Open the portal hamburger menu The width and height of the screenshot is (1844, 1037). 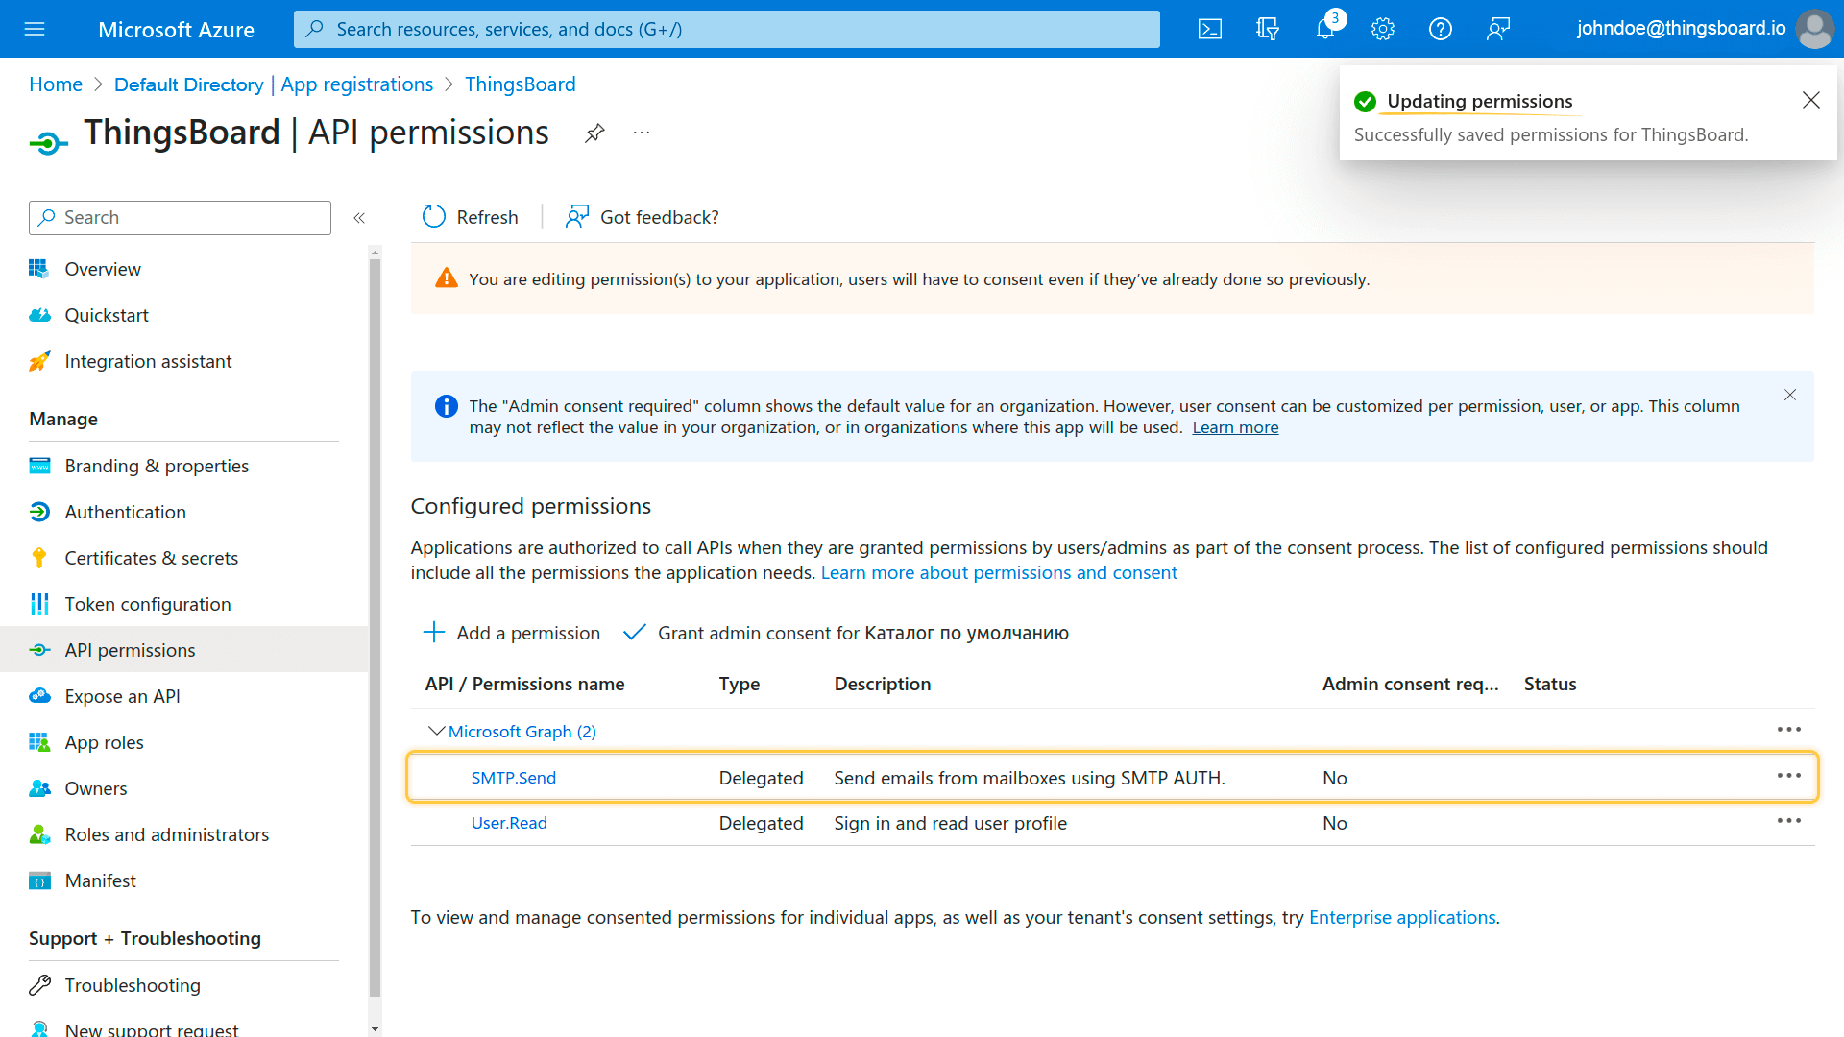click(35, 29)
